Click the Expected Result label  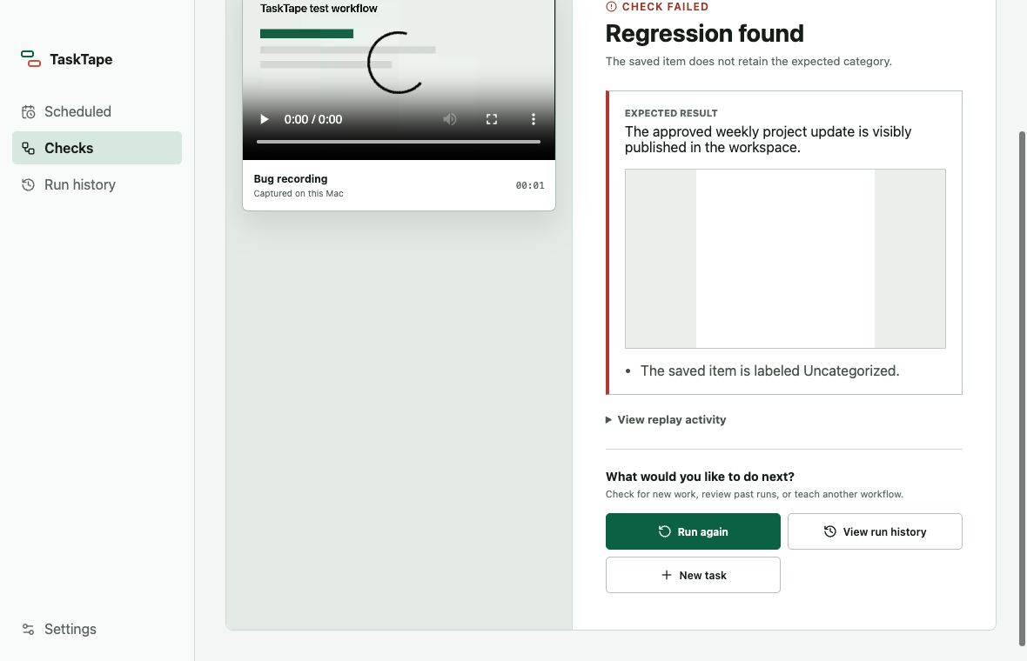tap(671, 113)
